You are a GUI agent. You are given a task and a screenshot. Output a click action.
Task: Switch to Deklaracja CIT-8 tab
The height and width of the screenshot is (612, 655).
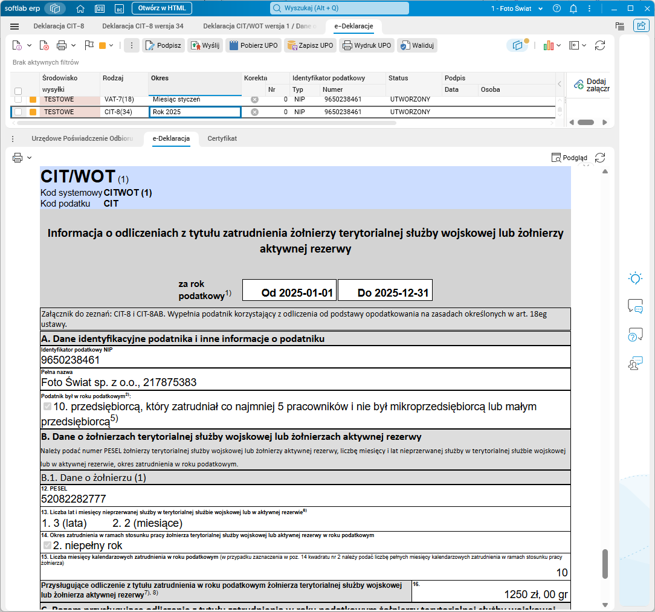click(x=59, y=26)
